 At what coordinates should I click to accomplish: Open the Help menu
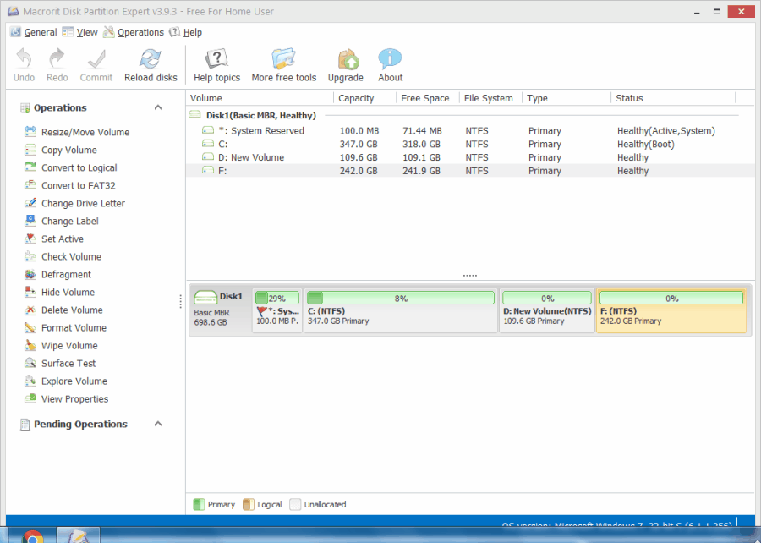tap(185, 32)
